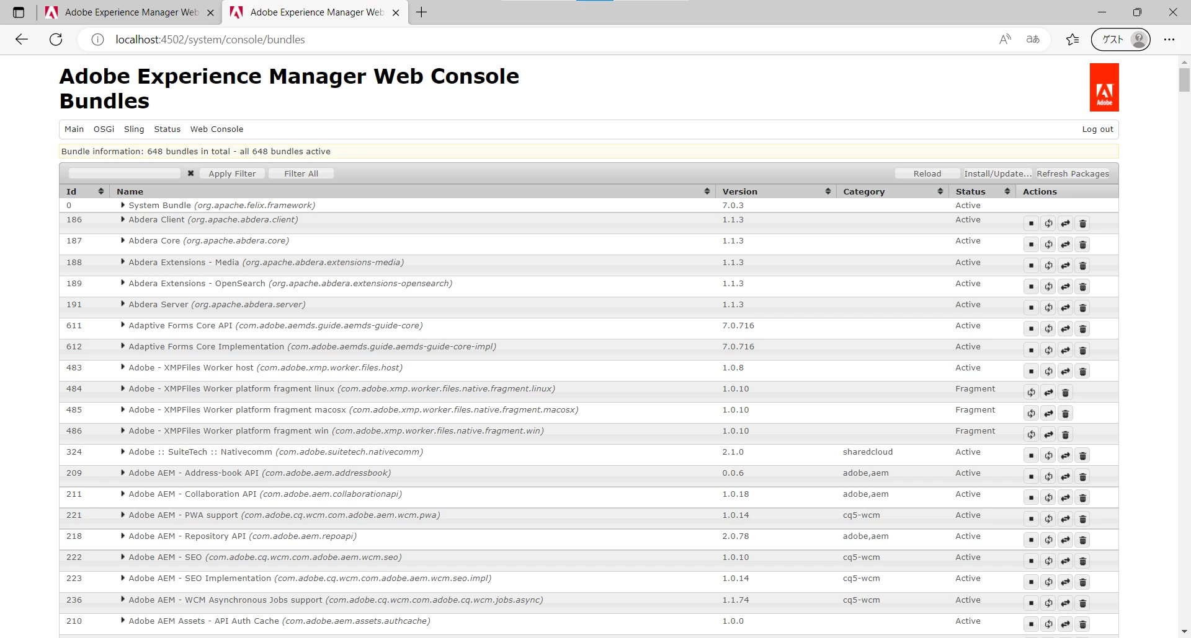Expand API Auth Cache bundle details
The height and width of the screenshot is (638, 1191).
(x=123, y=621)
